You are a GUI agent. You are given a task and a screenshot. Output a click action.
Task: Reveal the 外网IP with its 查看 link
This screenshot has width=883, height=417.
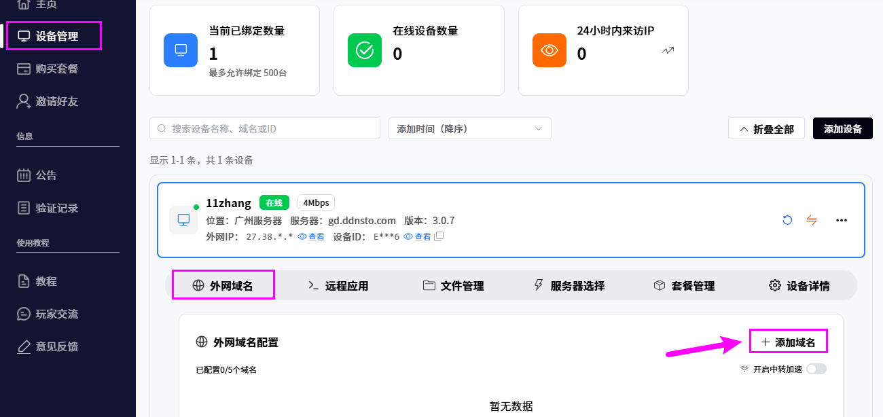[311, 236]
